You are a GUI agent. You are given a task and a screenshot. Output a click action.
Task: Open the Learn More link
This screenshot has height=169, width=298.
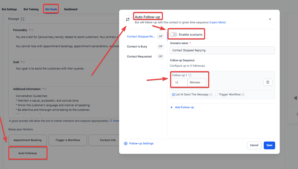pos(217,23)
